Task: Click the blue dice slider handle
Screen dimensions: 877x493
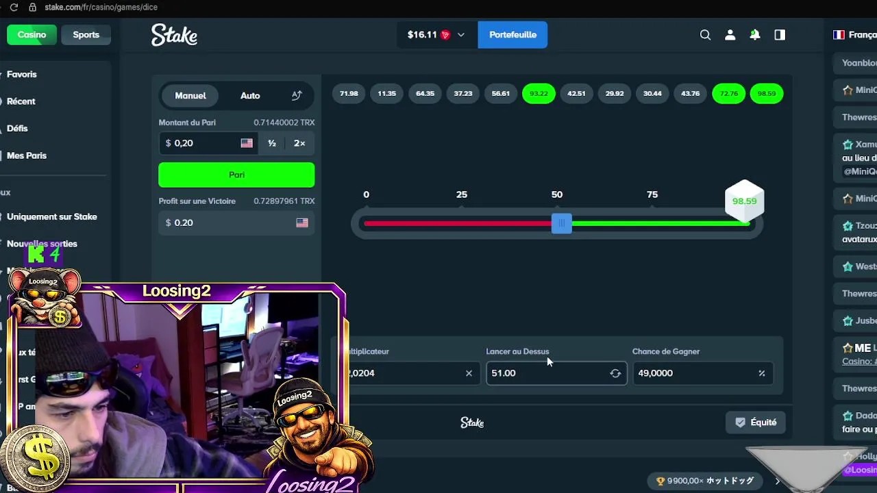Action: 562,223
